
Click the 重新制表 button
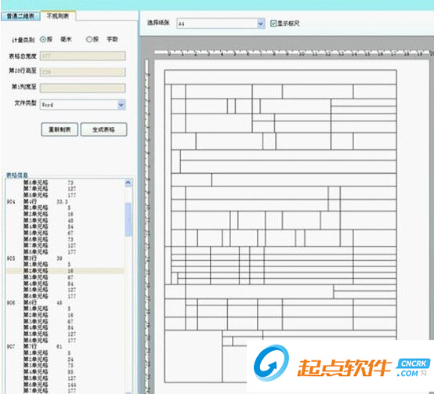click(60, 129)
